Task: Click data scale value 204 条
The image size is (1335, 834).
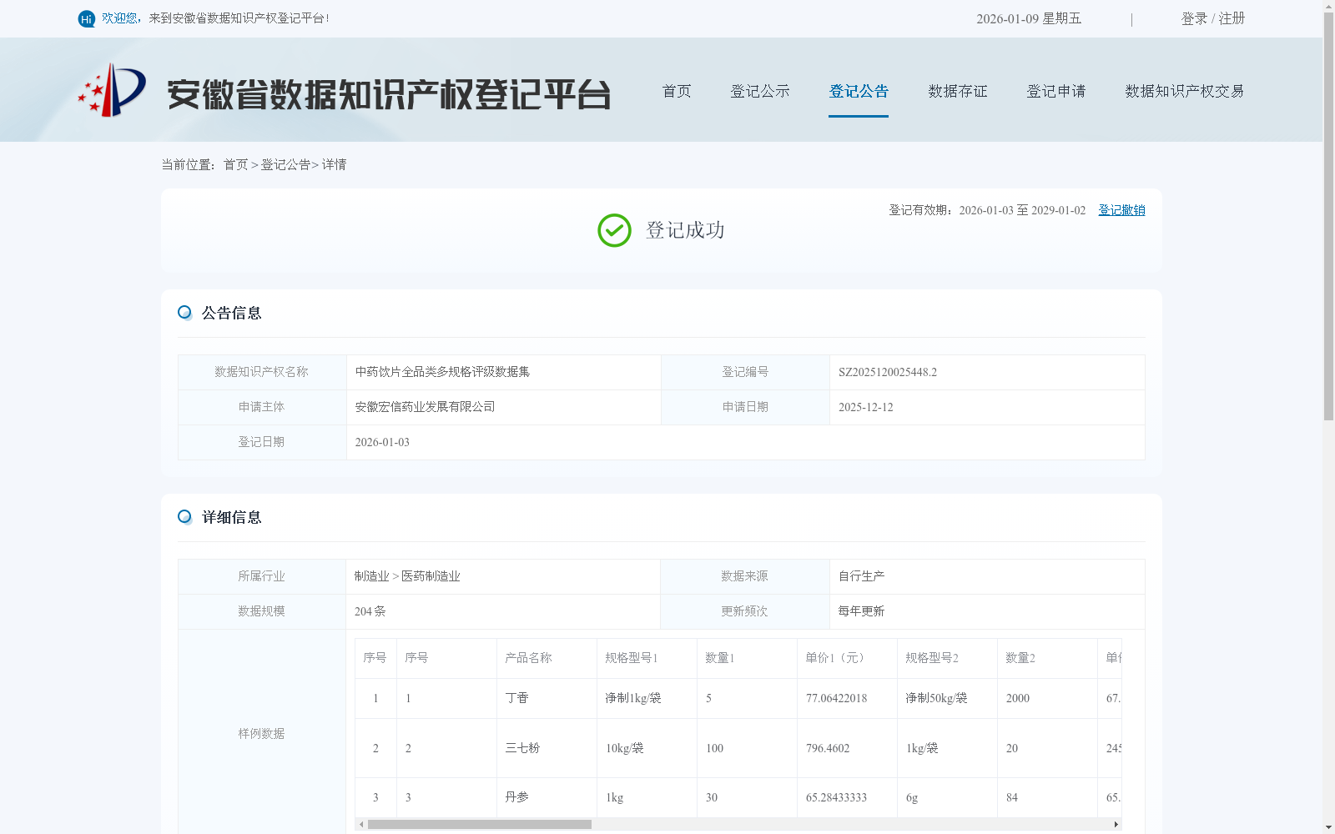Action: coord(370,611)
